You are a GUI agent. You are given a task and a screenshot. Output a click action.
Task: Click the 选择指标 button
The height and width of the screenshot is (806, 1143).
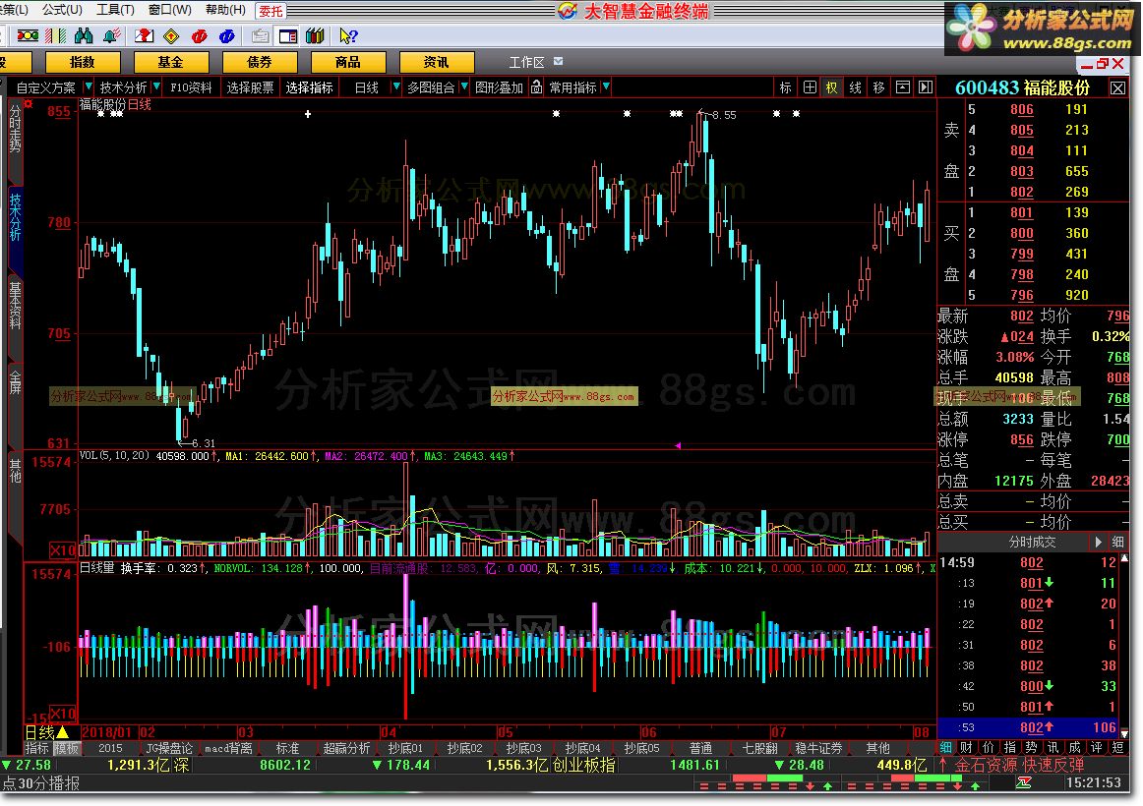click(309, 87)
